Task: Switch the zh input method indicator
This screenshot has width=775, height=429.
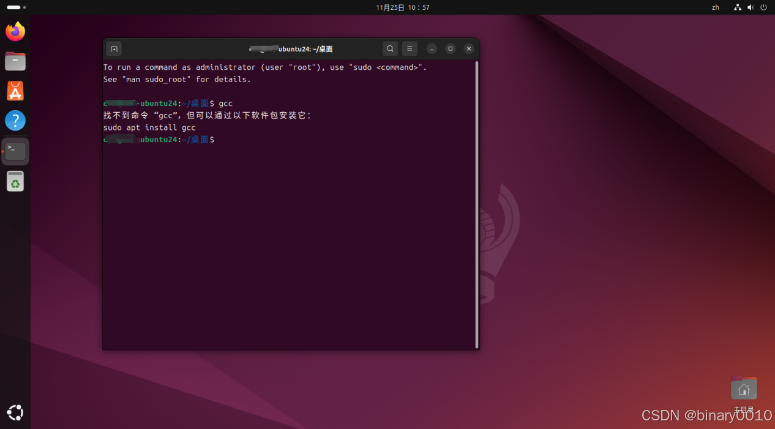Action: pyautogui.click(x=715, y=7)
